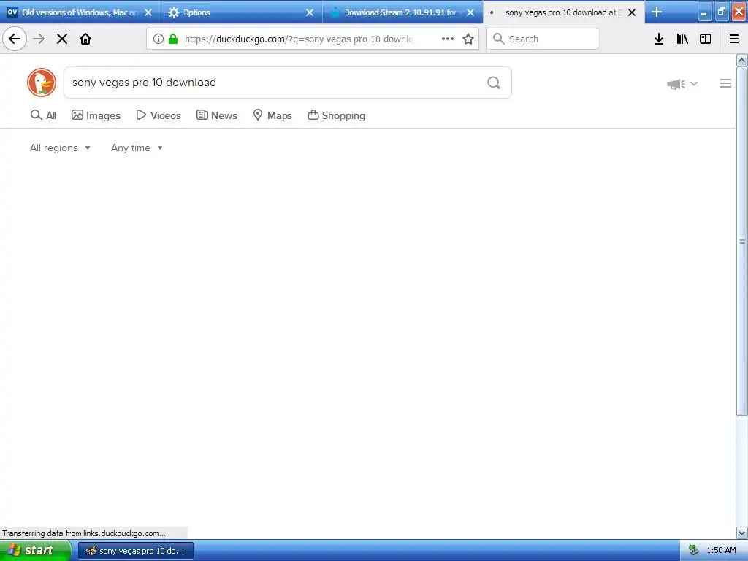This screenshot has height=561, width=748.
Task: Switch to Download Steam 2.10.91.91 tab
Action: [x=402, y=12]
